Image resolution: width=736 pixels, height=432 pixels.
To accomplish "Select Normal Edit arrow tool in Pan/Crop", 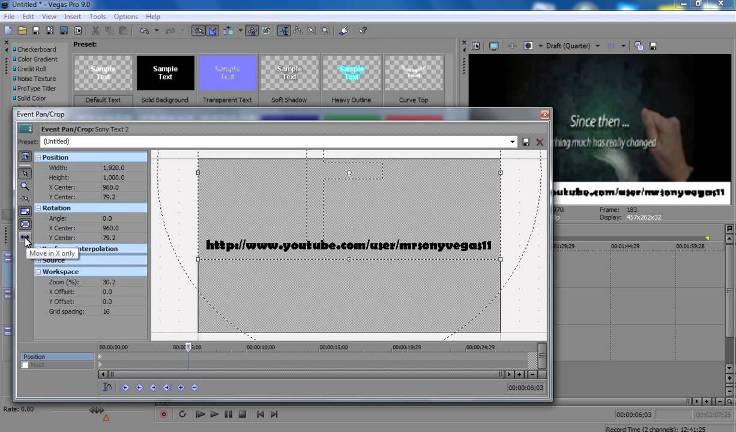I will tap(25, 173).
